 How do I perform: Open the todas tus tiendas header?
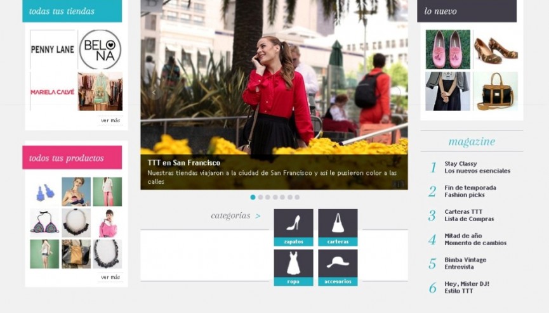coord(72,11)
